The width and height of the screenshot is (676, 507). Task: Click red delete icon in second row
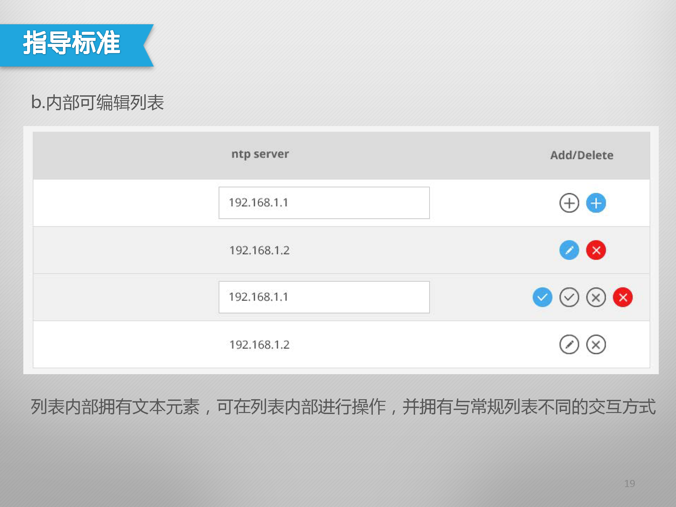(596, 250)
